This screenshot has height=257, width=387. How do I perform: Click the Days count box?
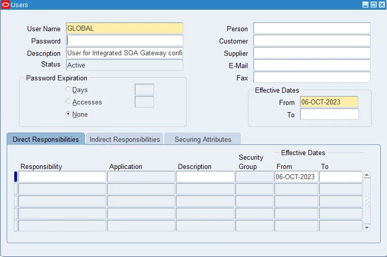coord(144,90)
